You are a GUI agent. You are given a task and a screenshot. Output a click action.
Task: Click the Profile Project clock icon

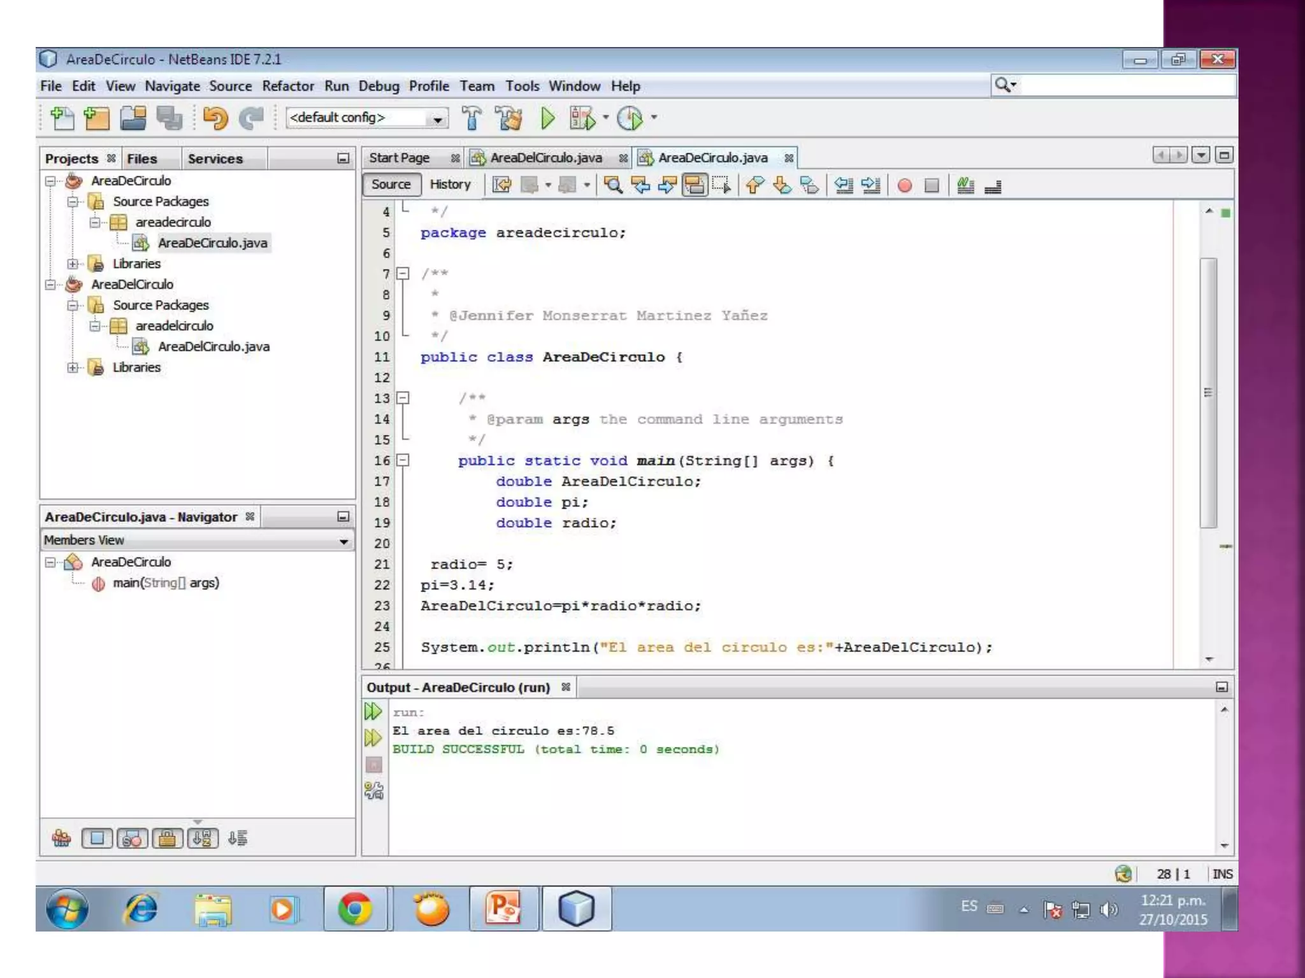(630, 118)
